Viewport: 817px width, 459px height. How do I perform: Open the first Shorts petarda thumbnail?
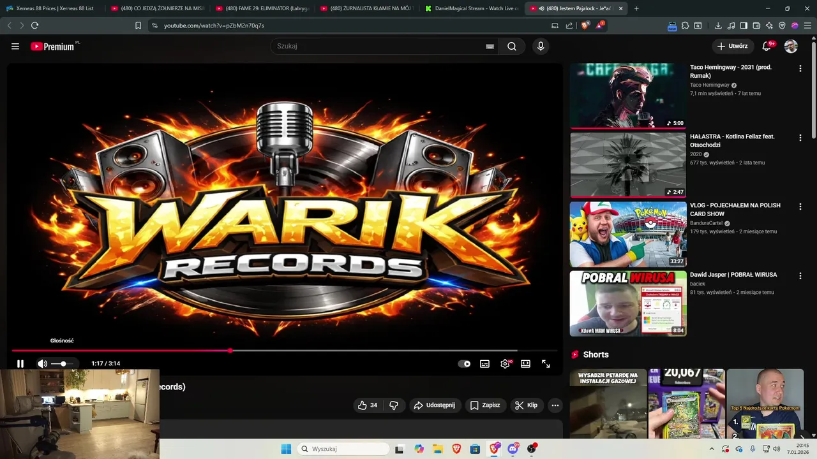click(608, 404)
